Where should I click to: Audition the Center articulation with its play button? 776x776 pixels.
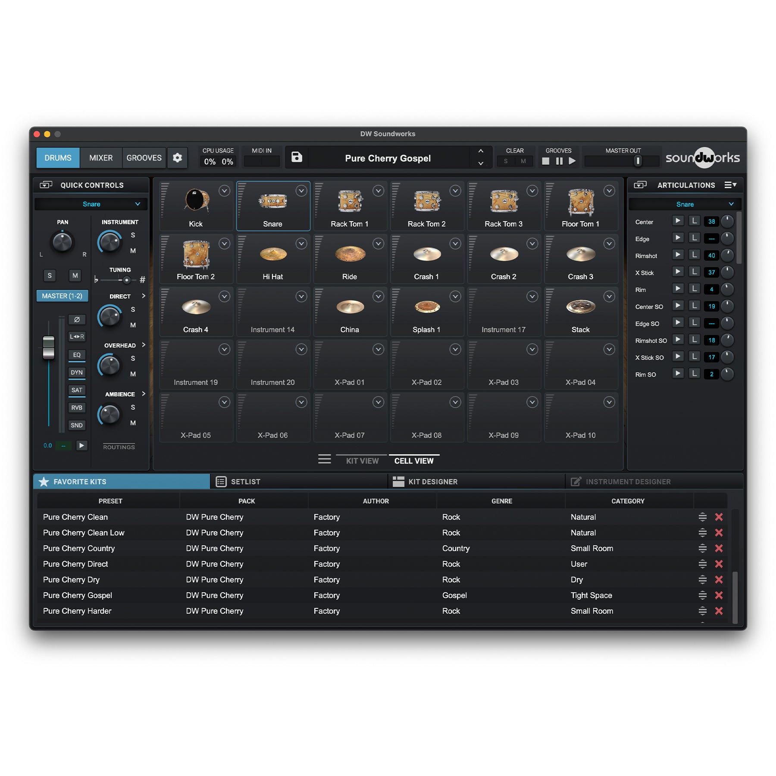click(677, 221)
